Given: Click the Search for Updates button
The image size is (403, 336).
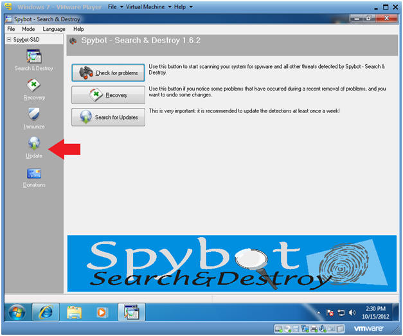Looking at the screenshot, I should (x=108, y=117).
